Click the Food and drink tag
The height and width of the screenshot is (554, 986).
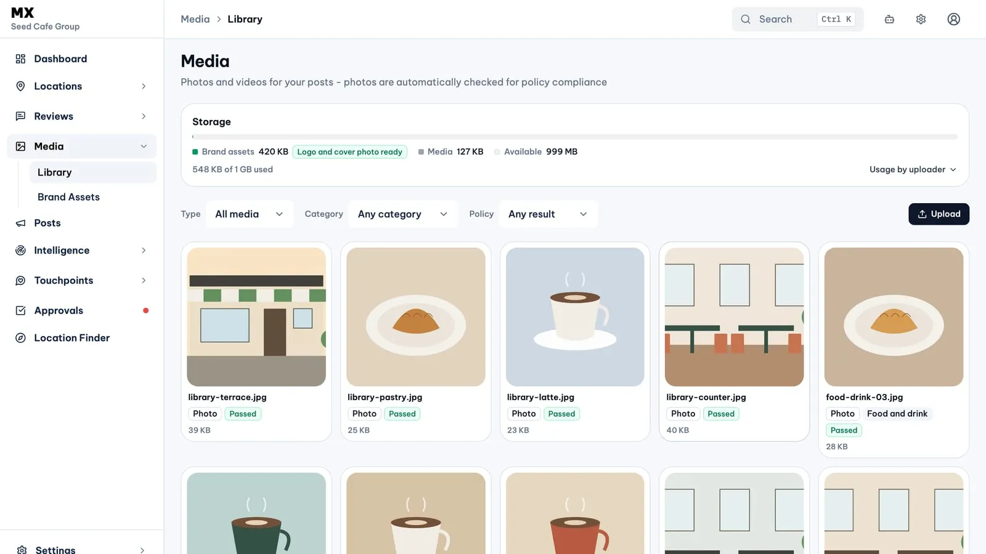tap(897, 414)
